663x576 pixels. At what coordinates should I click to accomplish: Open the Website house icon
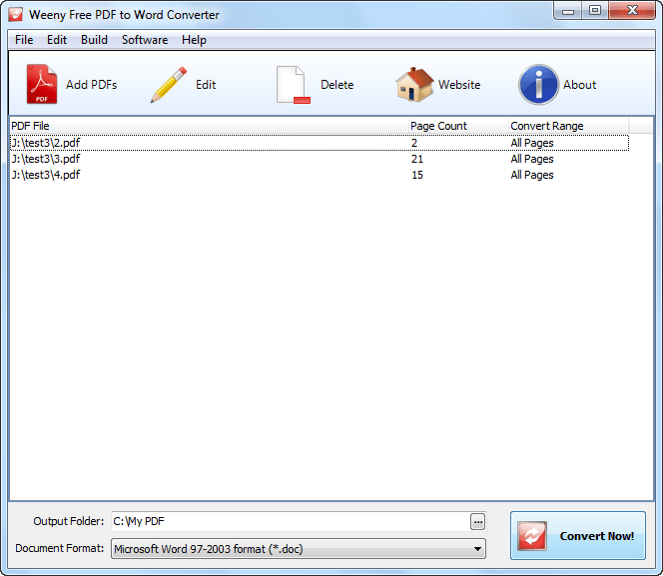tap(414, 85)
